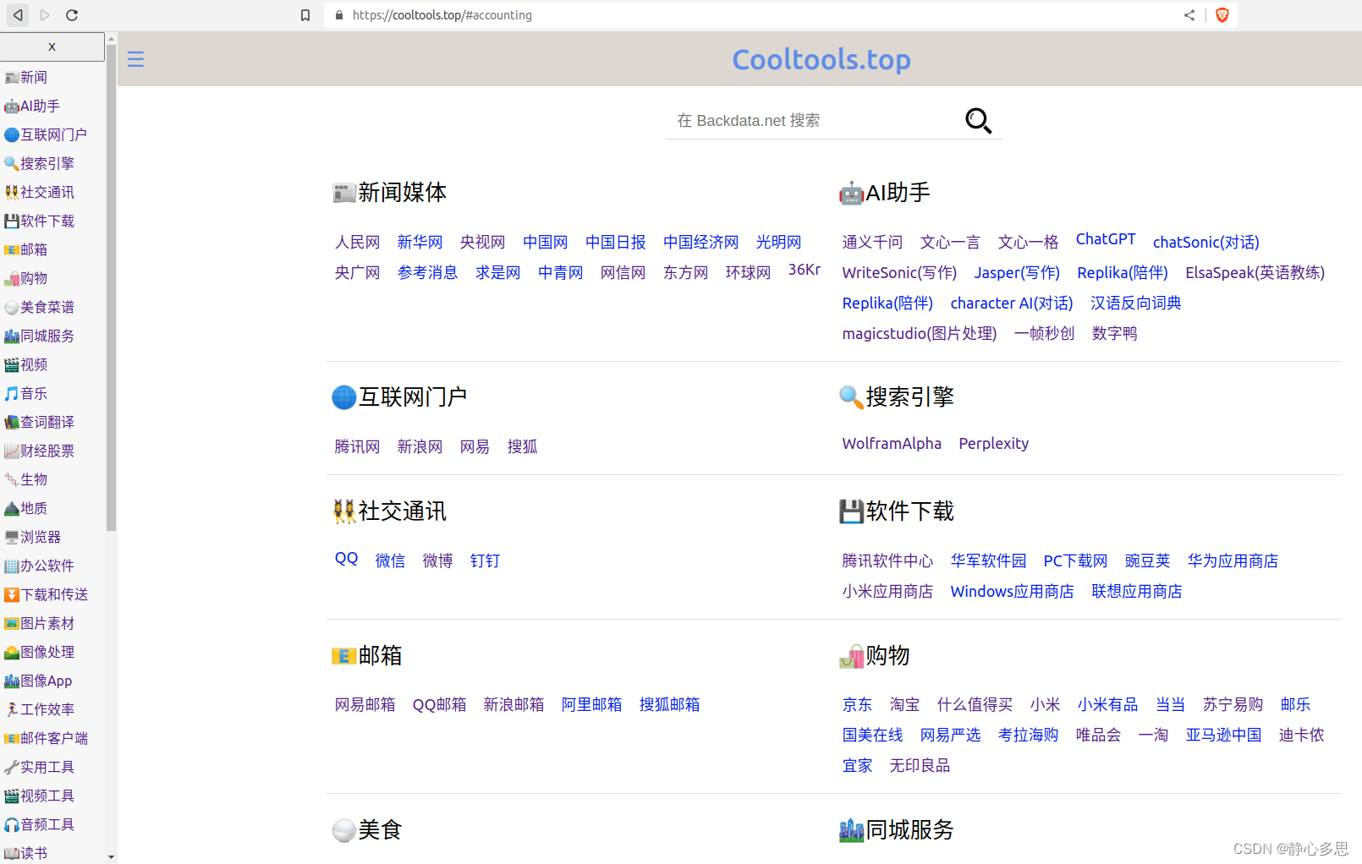This screenshot has width=1362, height=864.
Task: Go to 美食菜谱 in the sidebar
Action: (x=39, y=307)
